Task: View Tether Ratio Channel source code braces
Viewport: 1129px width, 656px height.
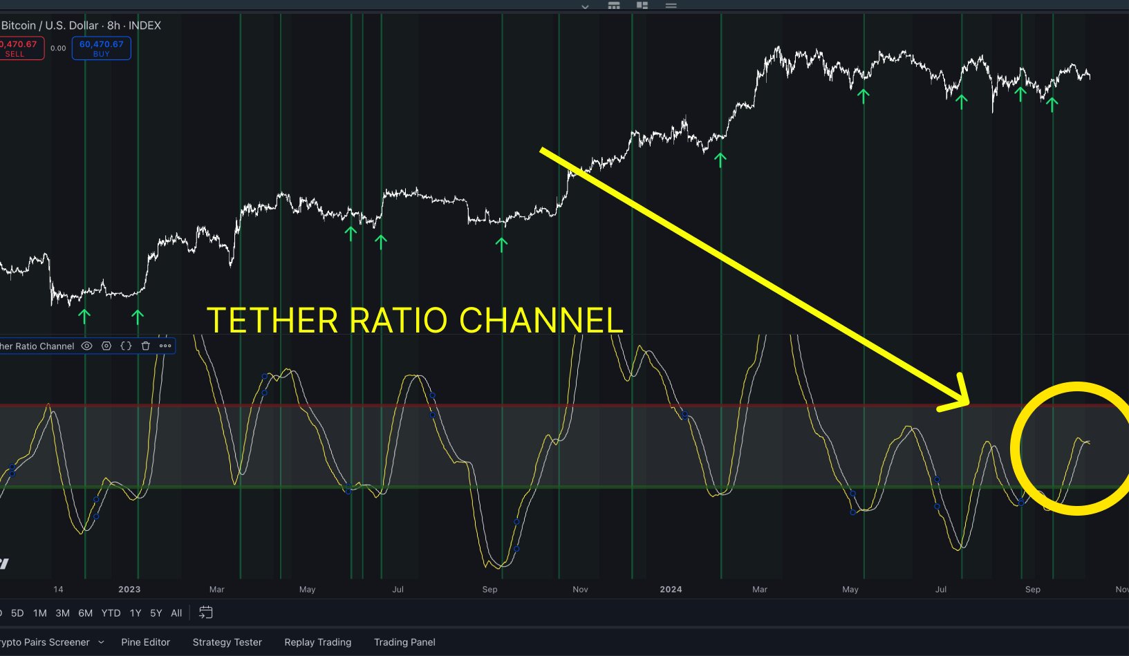Action: point(126,346)
